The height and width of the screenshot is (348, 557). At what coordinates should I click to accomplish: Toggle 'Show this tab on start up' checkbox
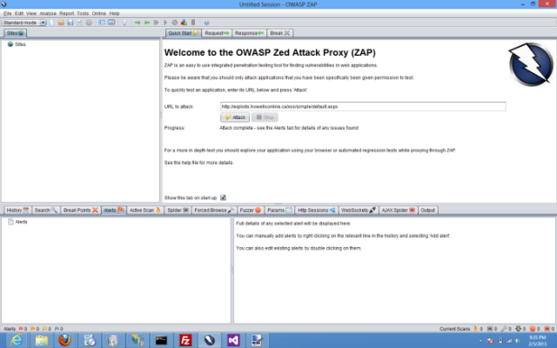point(223,197)
